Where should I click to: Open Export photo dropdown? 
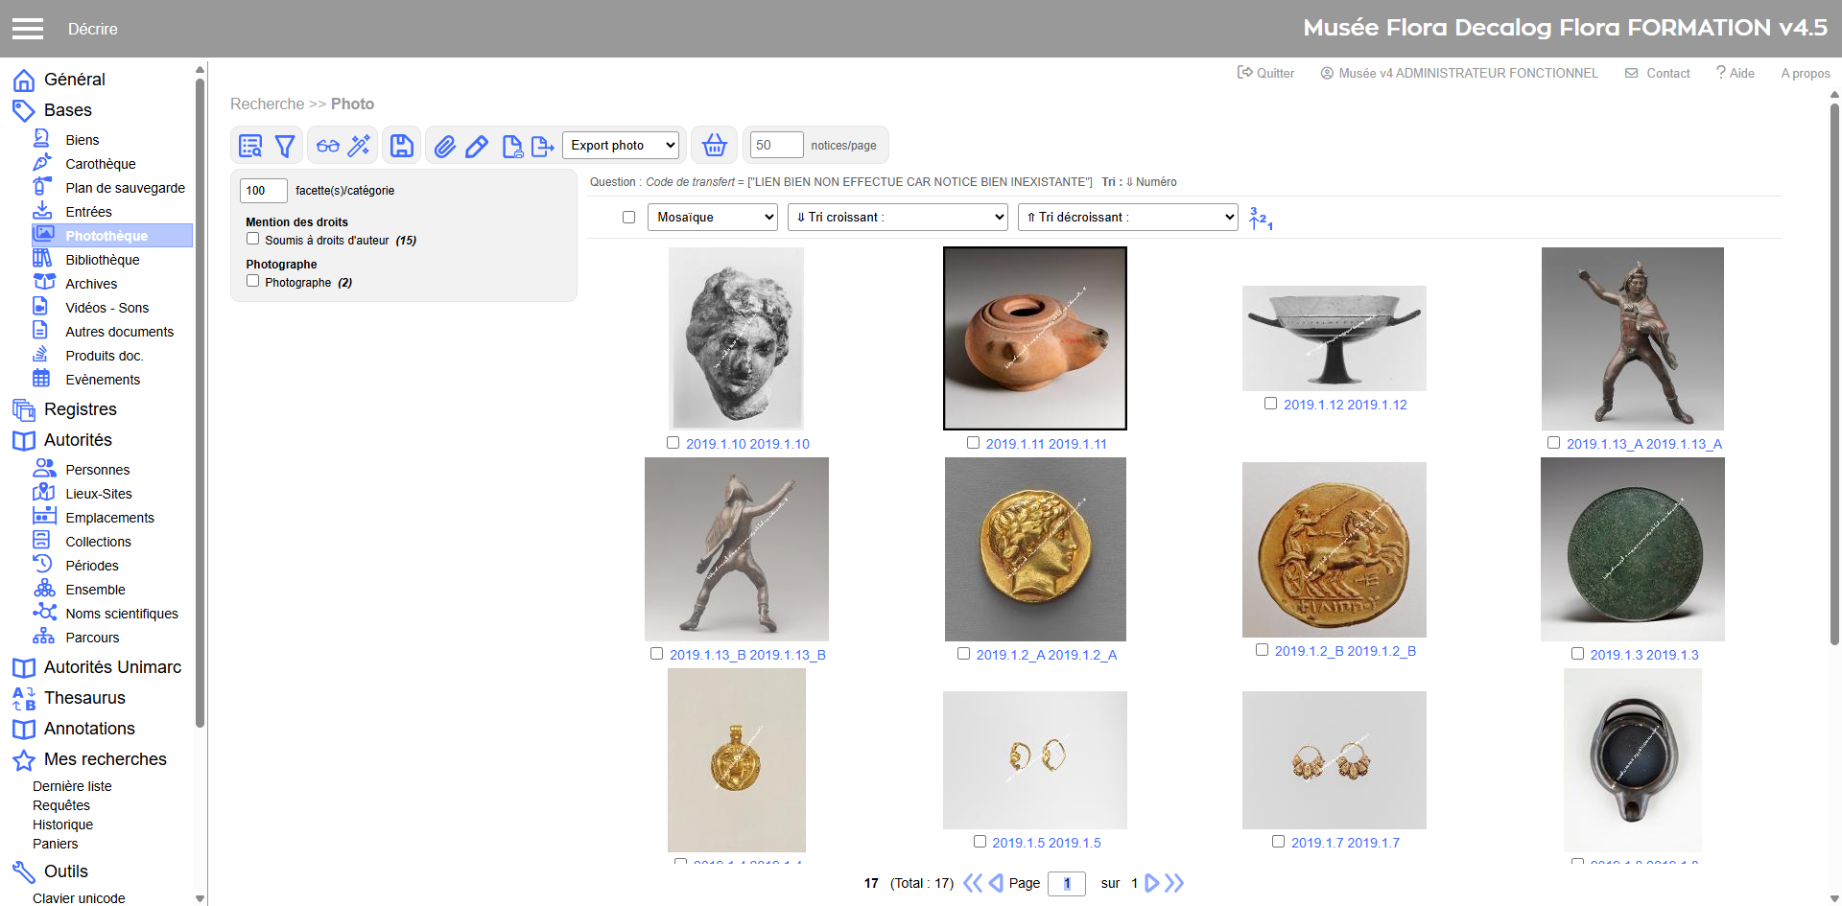pyautogui.click(x=621, y=146)
